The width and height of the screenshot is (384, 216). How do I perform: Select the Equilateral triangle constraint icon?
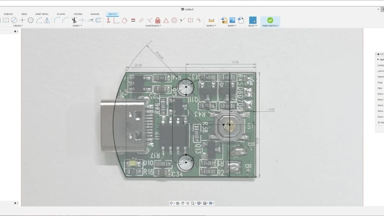166,20
